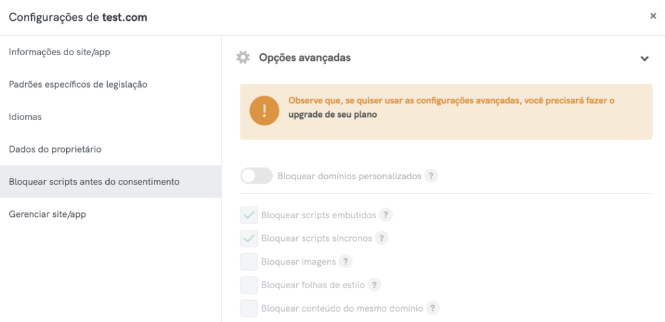The width and height of the screenshot is (665, 322).
Task: Open help icon for Bloquear scripts embutidos
Action: 386,215
